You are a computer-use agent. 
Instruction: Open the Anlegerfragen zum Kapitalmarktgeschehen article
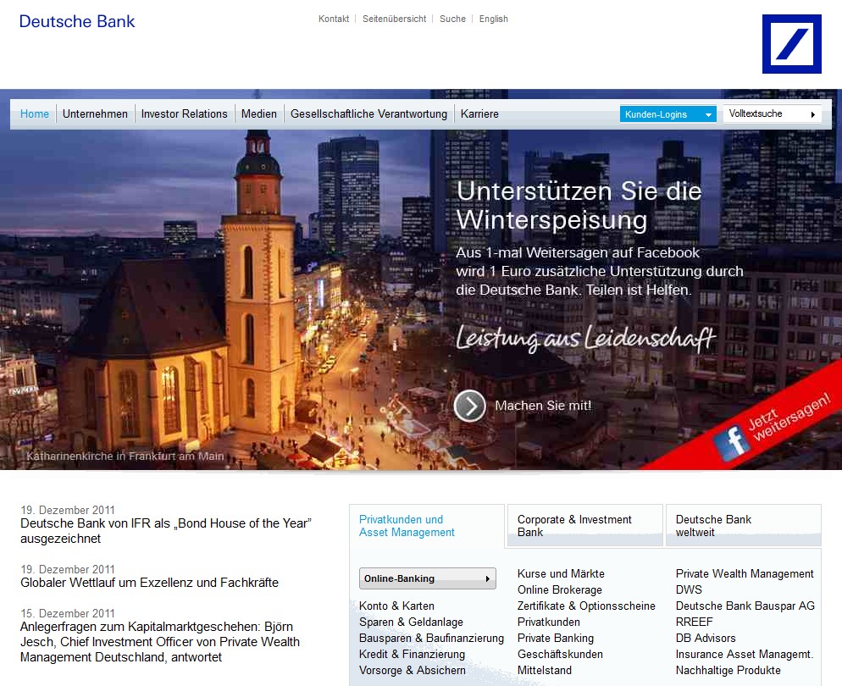coord(160,642)
